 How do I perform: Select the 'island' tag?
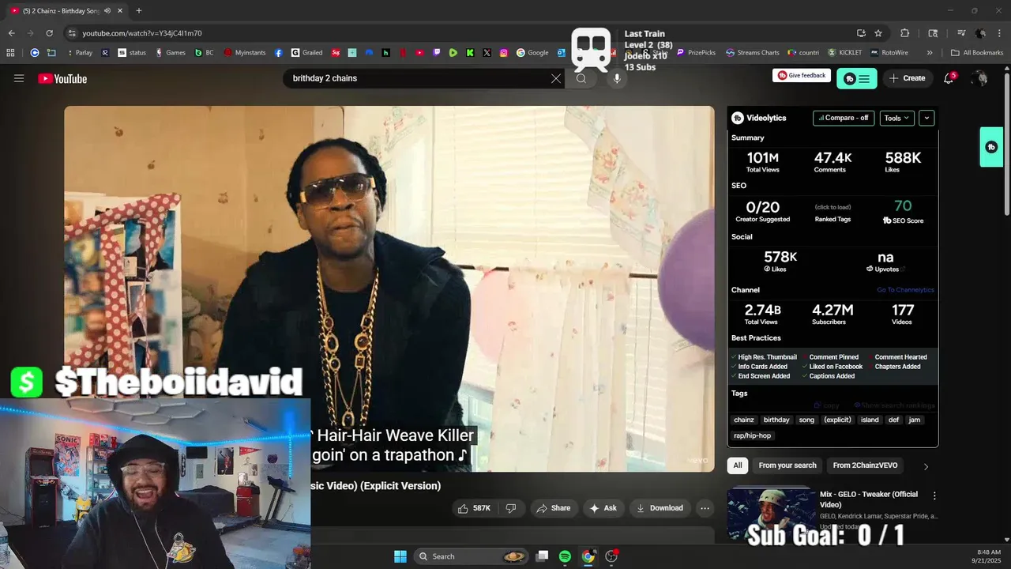[870, 420]
